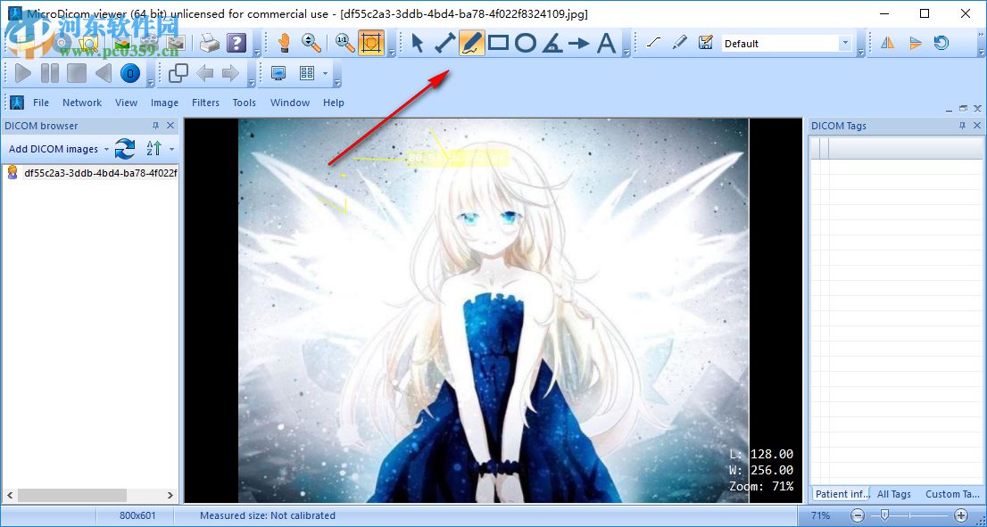Open the Help question mark icon
Viewport: 987px width, 527px height.
click(x=236, y=43)
